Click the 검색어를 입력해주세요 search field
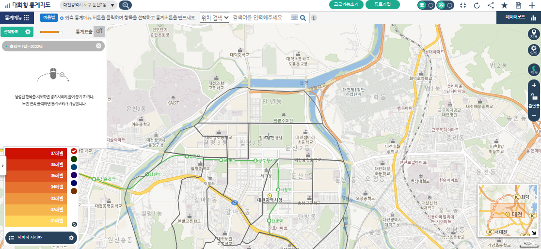Screen dimensions: 541x249 click(259, 17)
